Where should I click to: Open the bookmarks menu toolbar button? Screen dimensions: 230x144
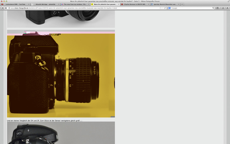[218, 8]
